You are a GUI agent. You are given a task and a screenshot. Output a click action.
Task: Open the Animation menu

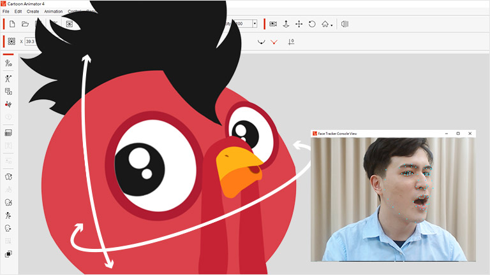click(53, 11)
